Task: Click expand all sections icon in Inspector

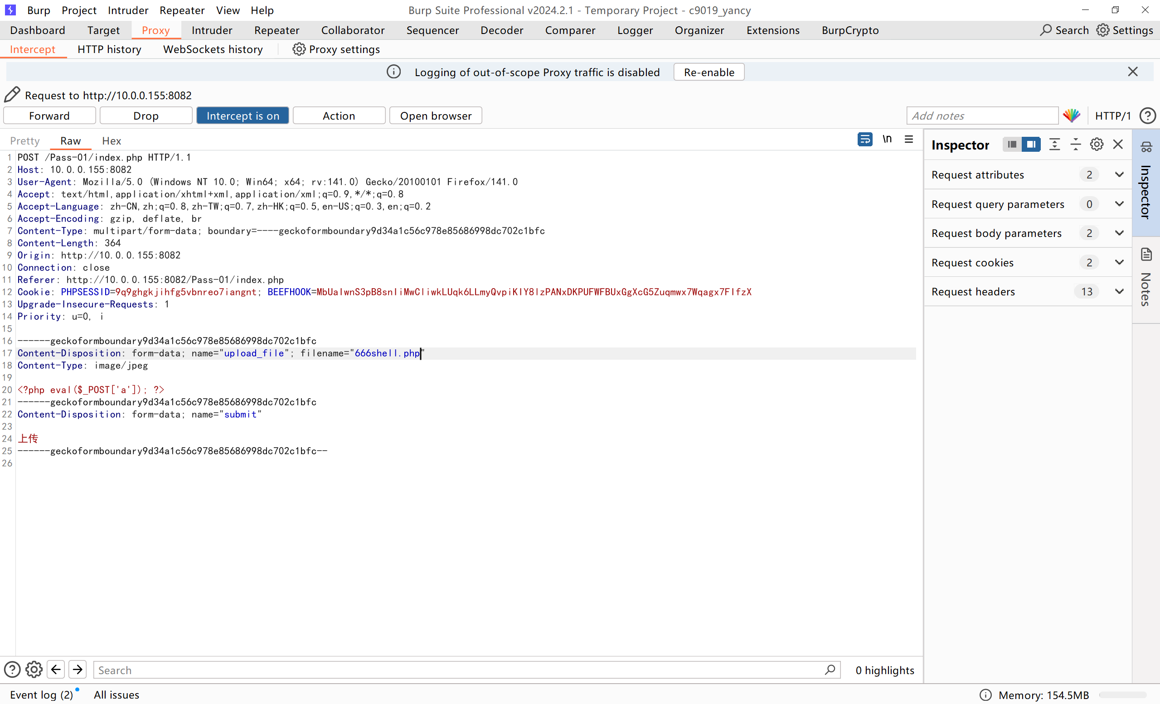Action: coord(1054,145)
